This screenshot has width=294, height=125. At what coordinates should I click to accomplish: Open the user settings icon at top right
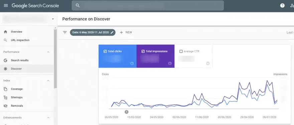292,5
